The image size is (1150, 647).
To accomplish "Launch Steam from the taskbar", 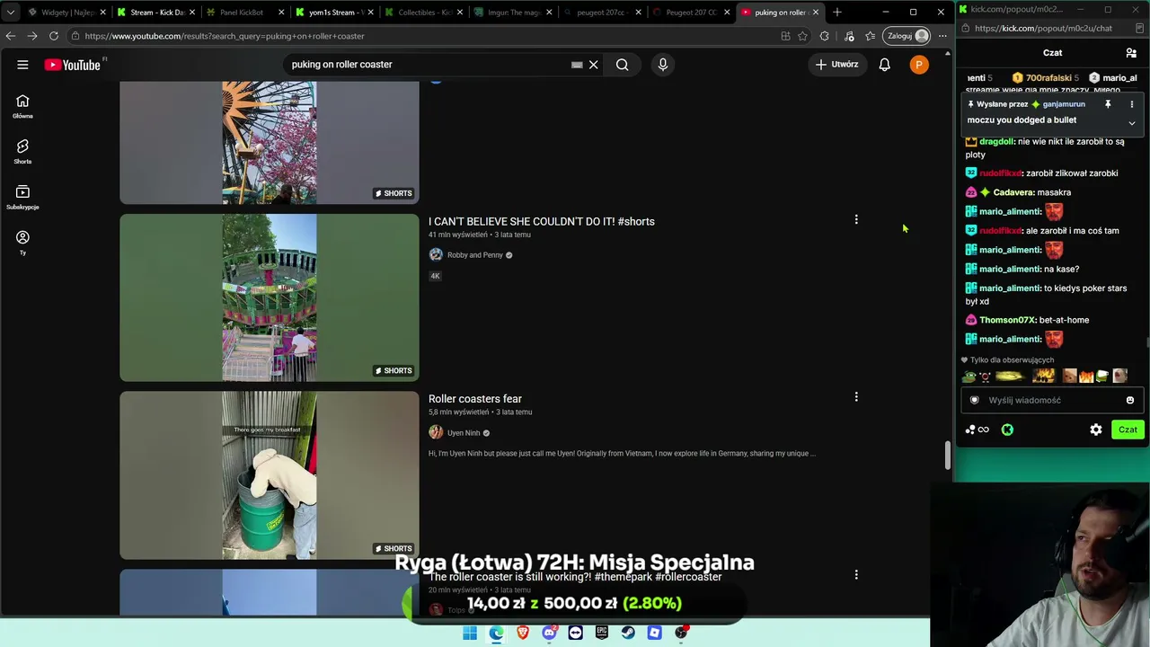I will 628,634.
